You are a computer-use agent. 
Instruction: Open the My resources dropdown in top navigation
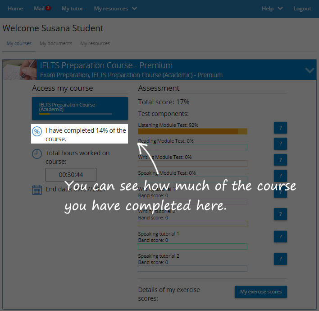click(115, 9)
